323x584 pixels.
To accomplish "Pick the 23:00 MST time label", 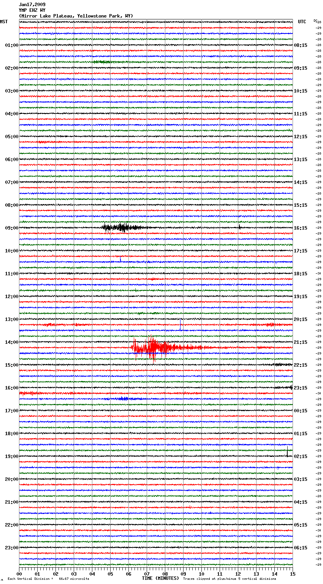I will click(x=11, y=548).
